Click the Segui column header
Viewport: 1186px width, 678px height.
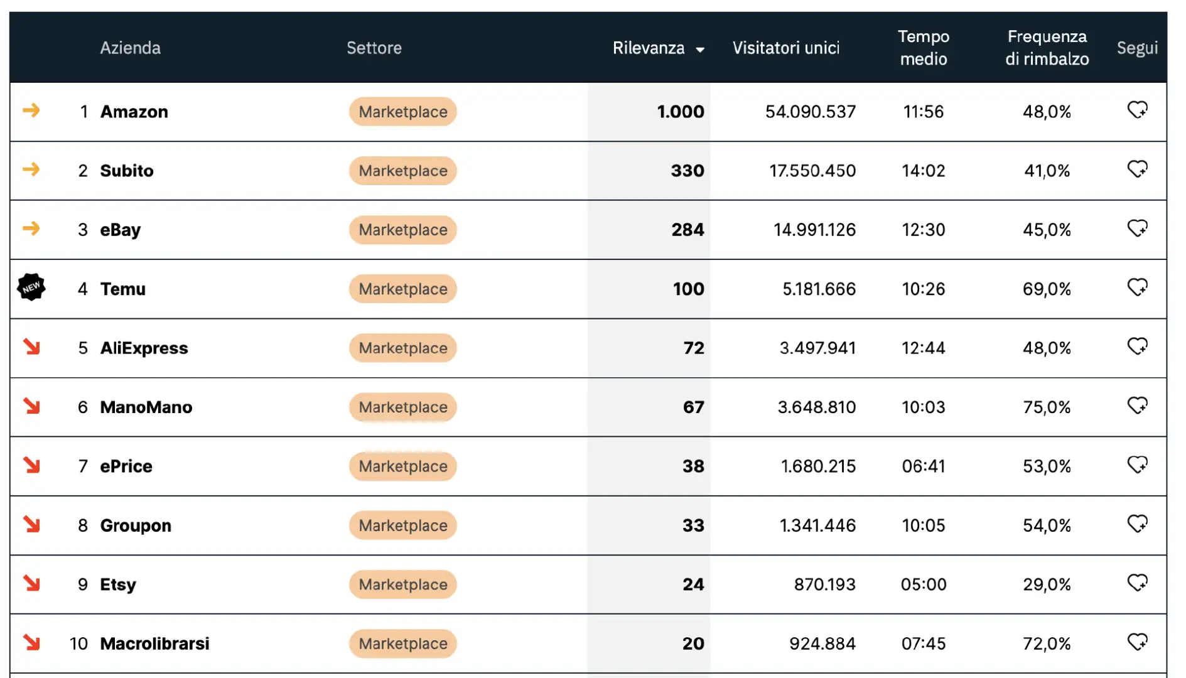(x=1137, y=48)
